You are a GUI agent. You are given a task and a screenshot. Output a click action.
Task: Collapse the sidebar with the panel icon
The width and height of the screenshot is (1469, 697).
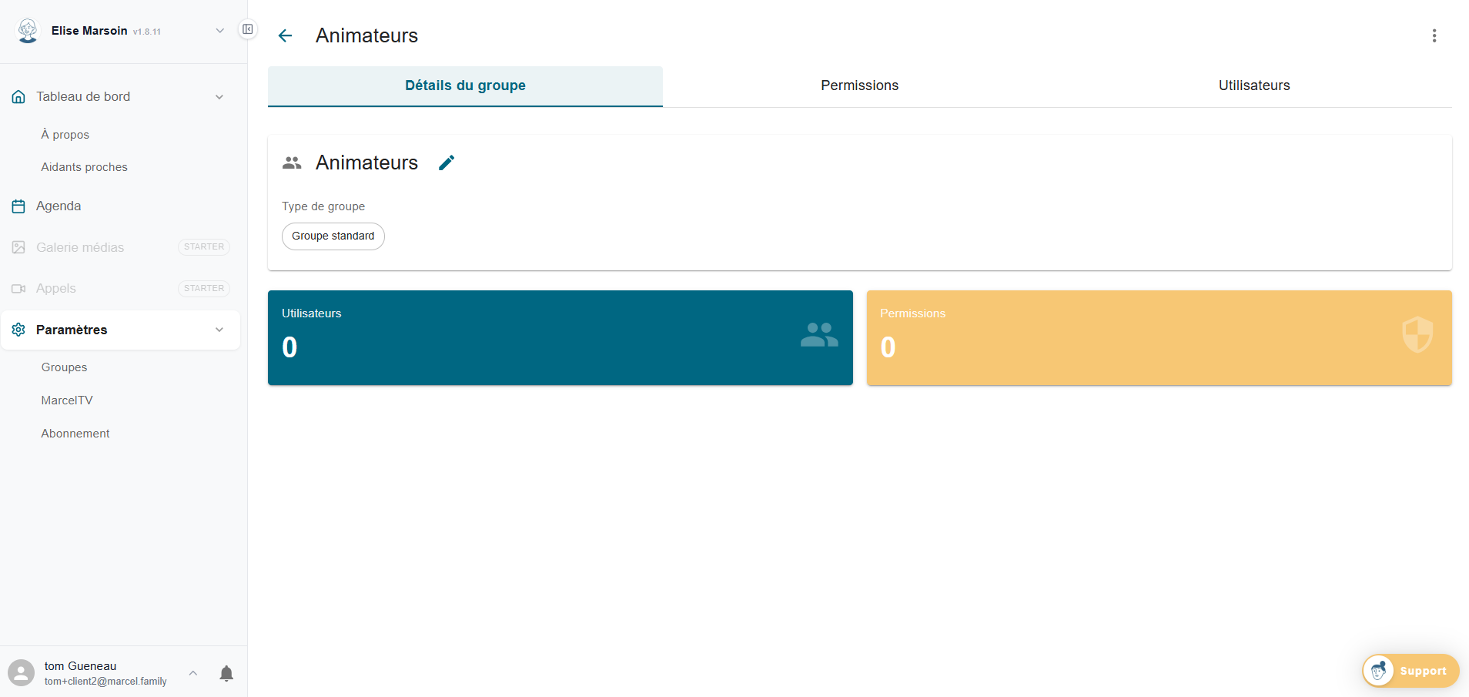(247, 28)
